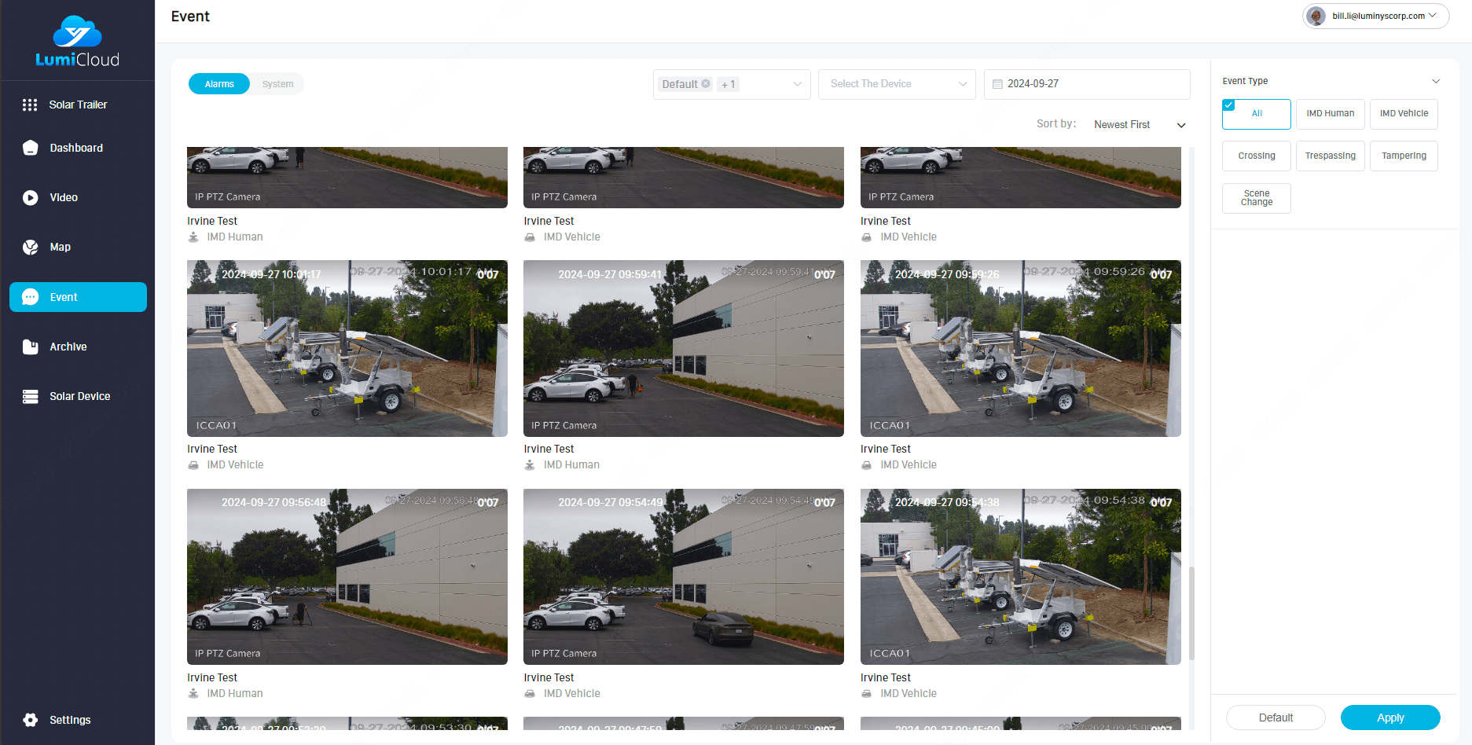This screenshot has height=745, width=1472.
Task: Open event thumbnail 2024-09-27 09:54:49
Action: tap(683, 577)
